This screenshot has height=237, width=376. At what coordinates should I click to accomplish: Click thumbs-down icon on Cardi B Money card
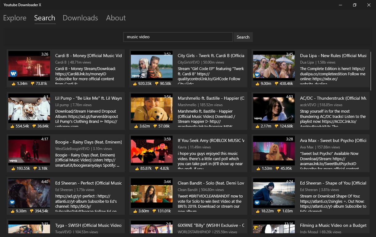(32, 84)
